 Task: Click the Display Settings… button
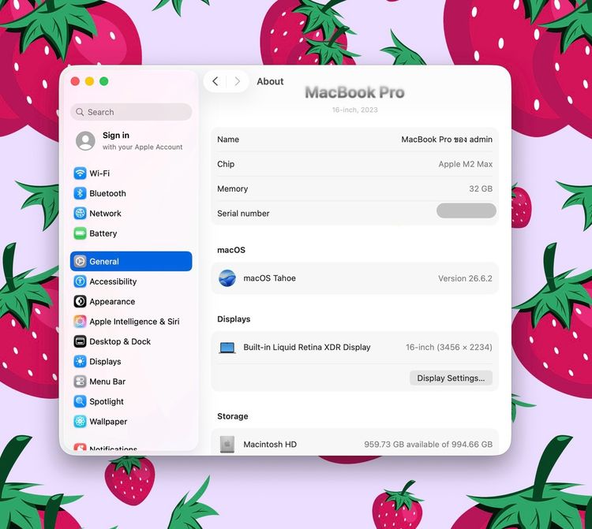point(451,378)
